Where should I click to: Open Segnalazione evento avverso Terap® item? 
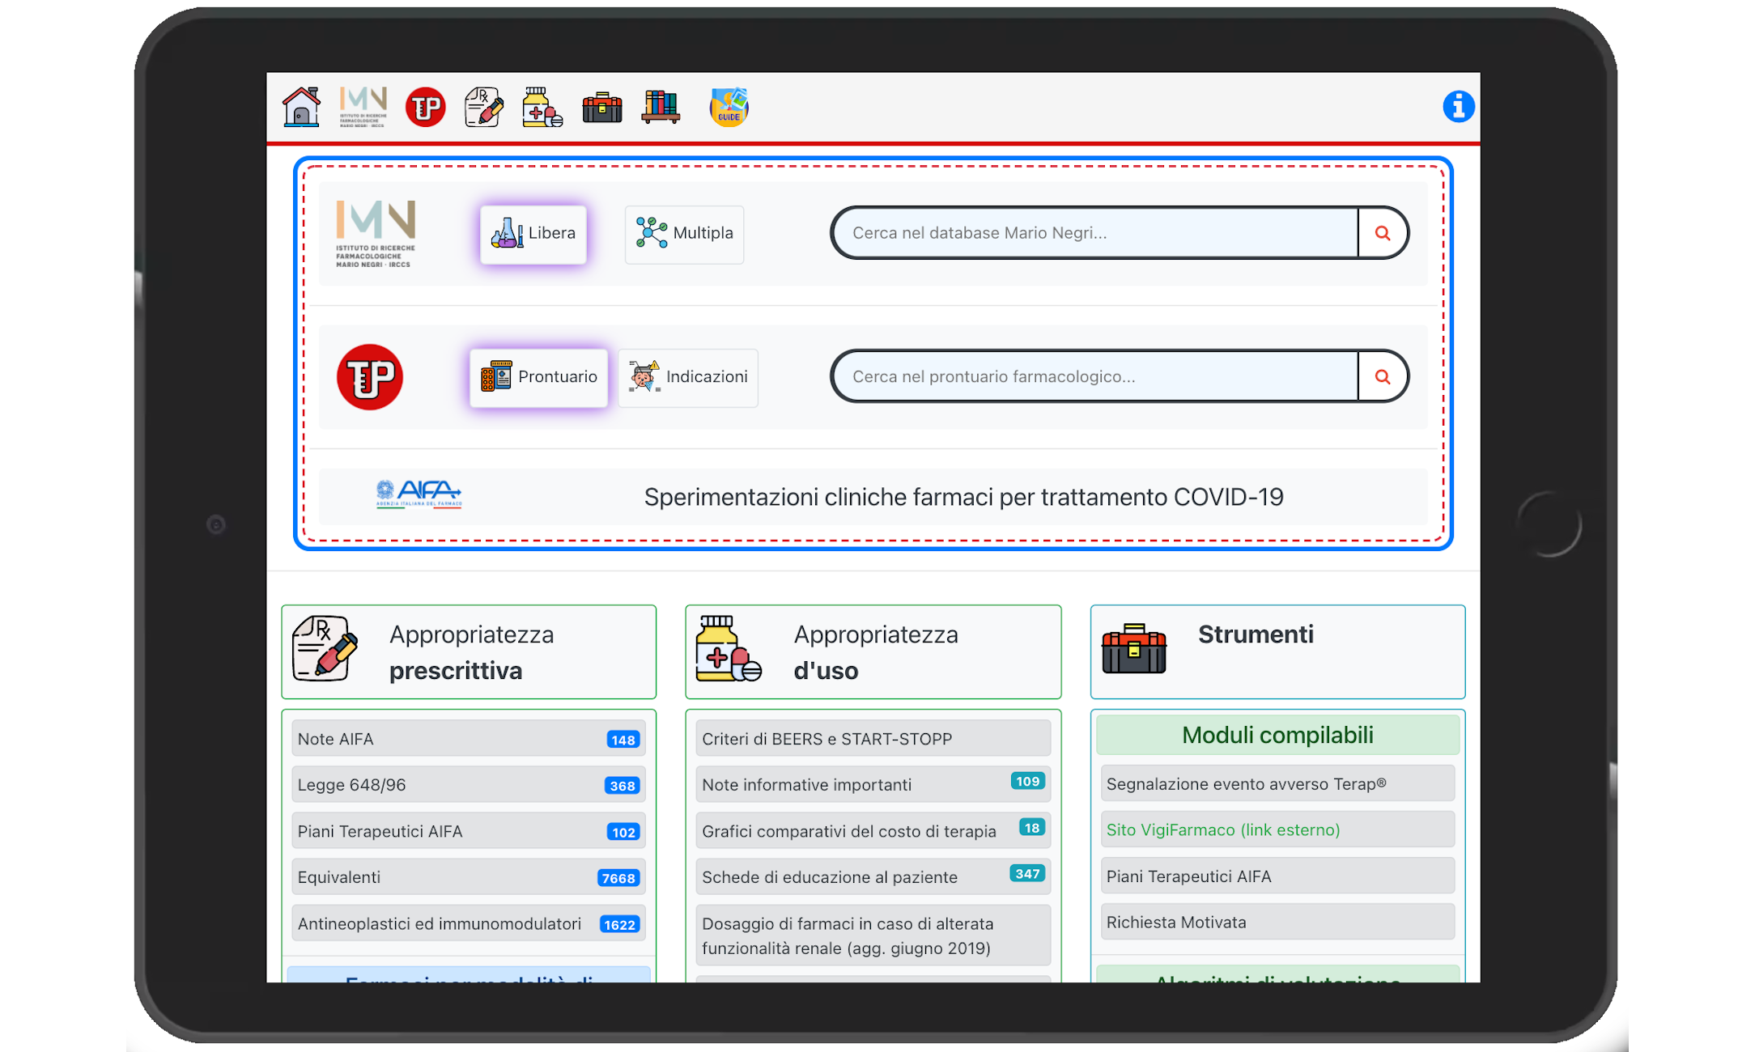coord(1277,783)
